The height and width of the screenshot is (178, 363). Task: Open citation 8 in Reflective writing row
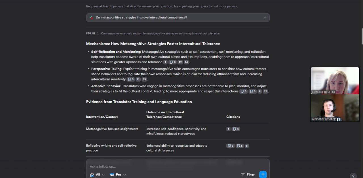point(247,146)
